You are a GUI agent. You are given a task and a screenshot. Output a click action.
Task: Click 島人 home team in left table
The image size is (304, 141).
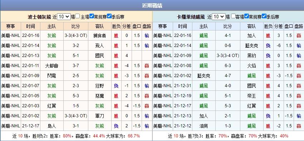(x=52, y=126)
